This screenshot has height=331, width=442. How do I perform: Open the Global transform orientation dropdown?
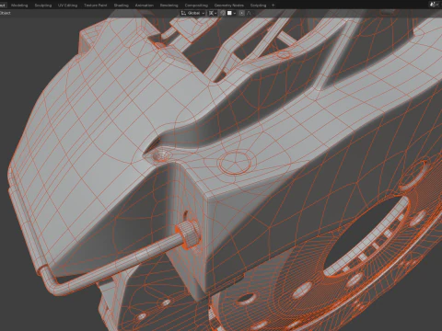(192, 13)
